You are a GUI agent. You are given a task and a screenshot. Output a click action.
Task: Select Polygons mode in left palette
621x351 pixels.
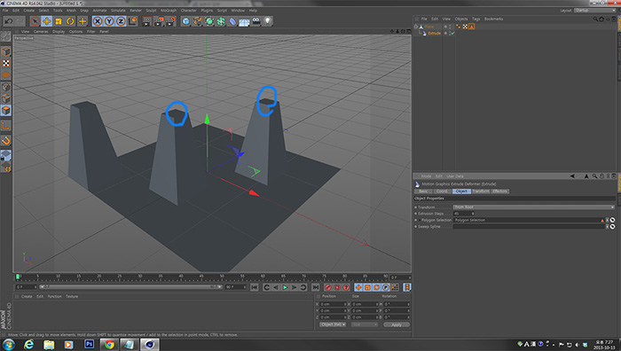click(5, 111)
